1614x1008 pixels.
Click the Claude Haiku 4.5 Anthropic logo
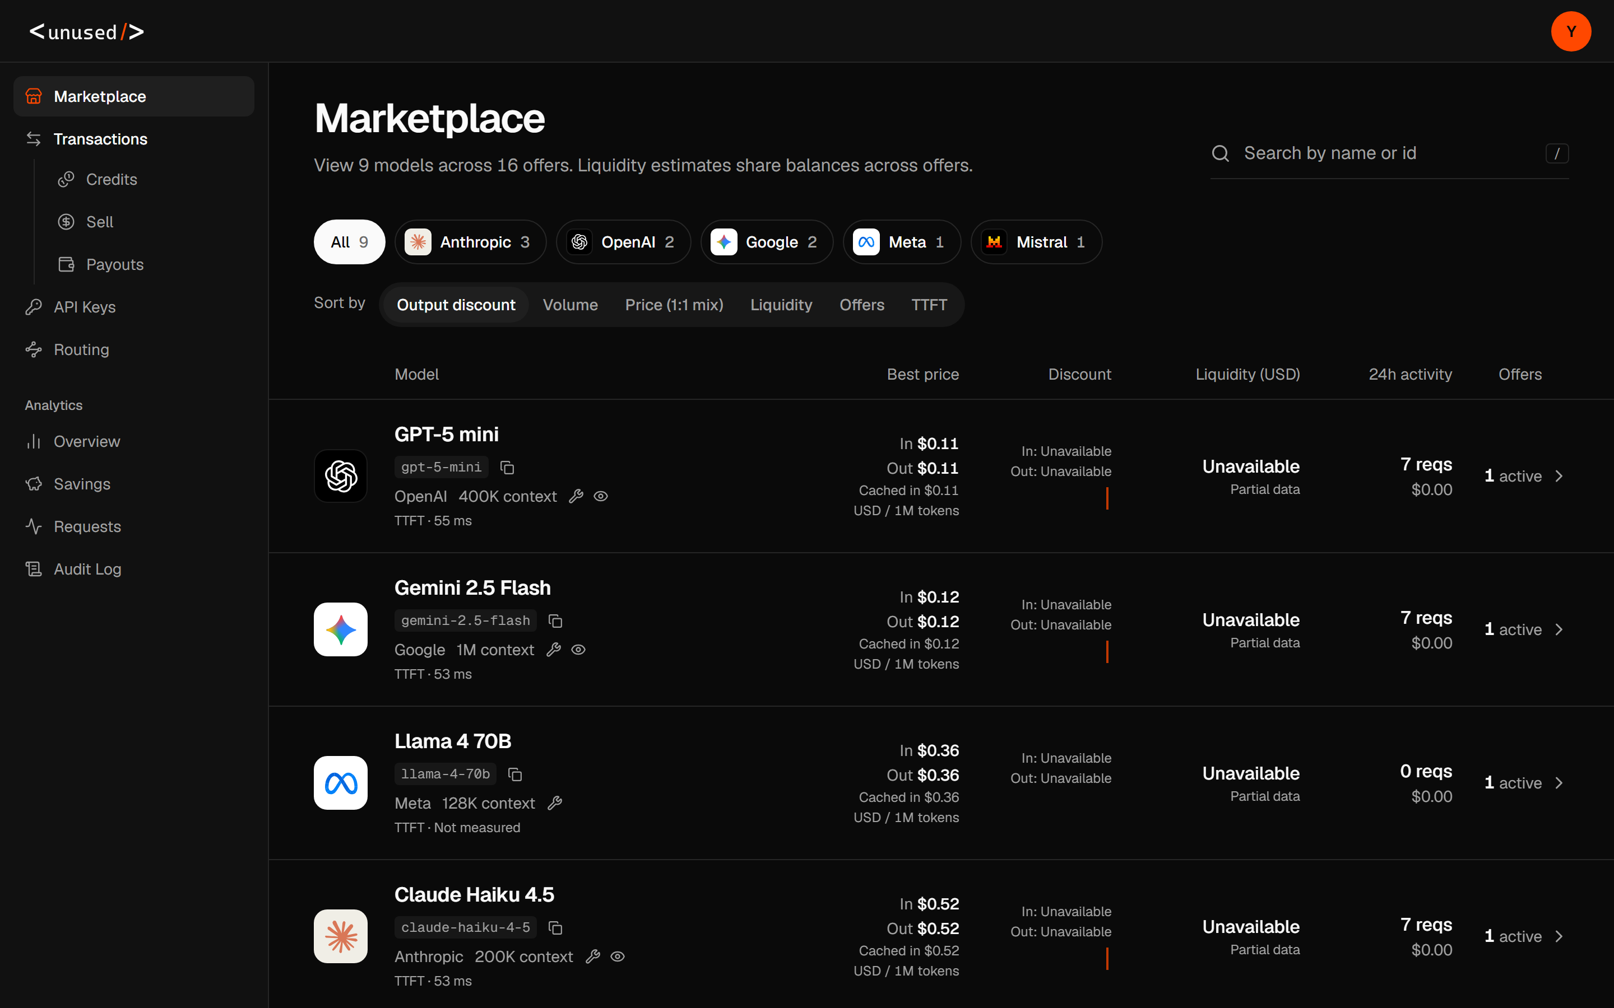point(341,936)
